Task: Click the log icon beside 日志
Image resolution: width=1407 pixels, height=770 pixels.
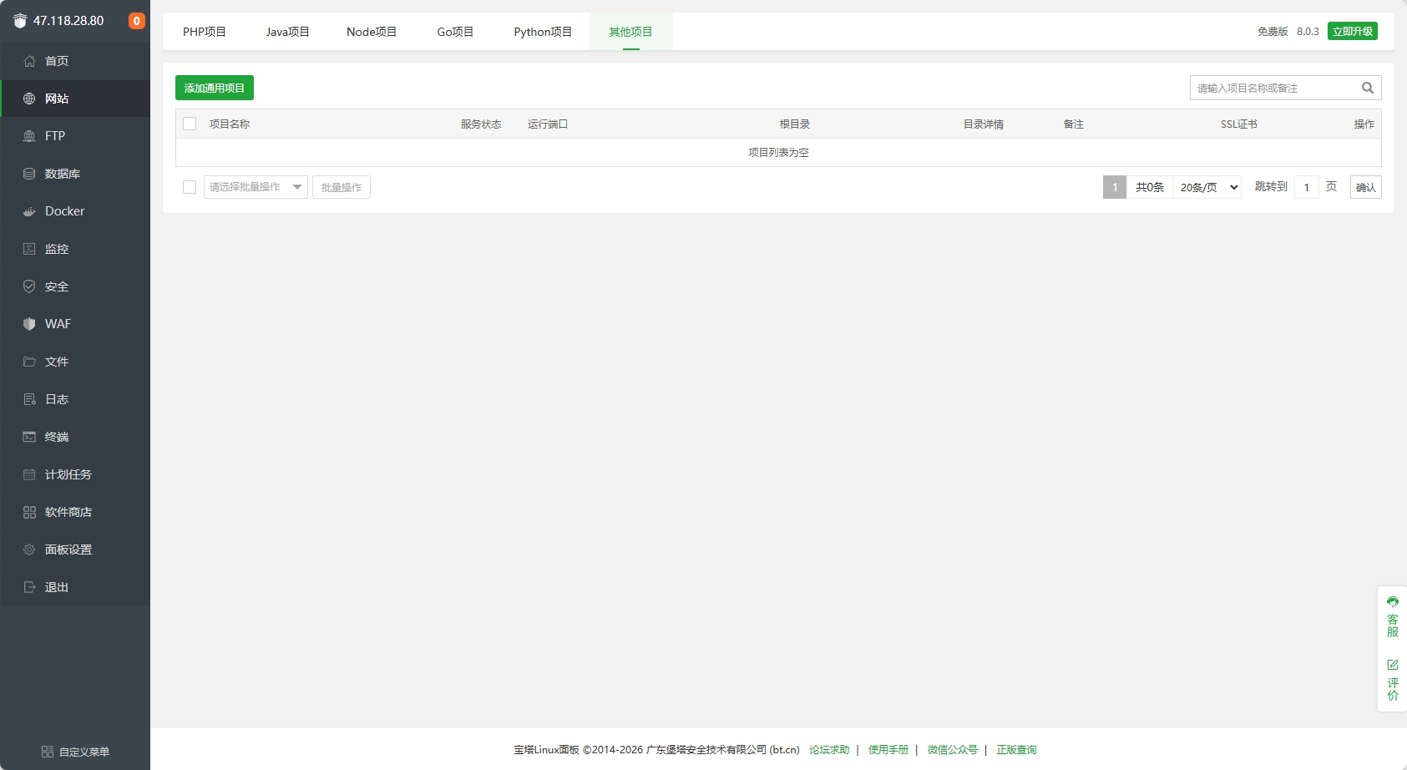Action: [29, 399]
